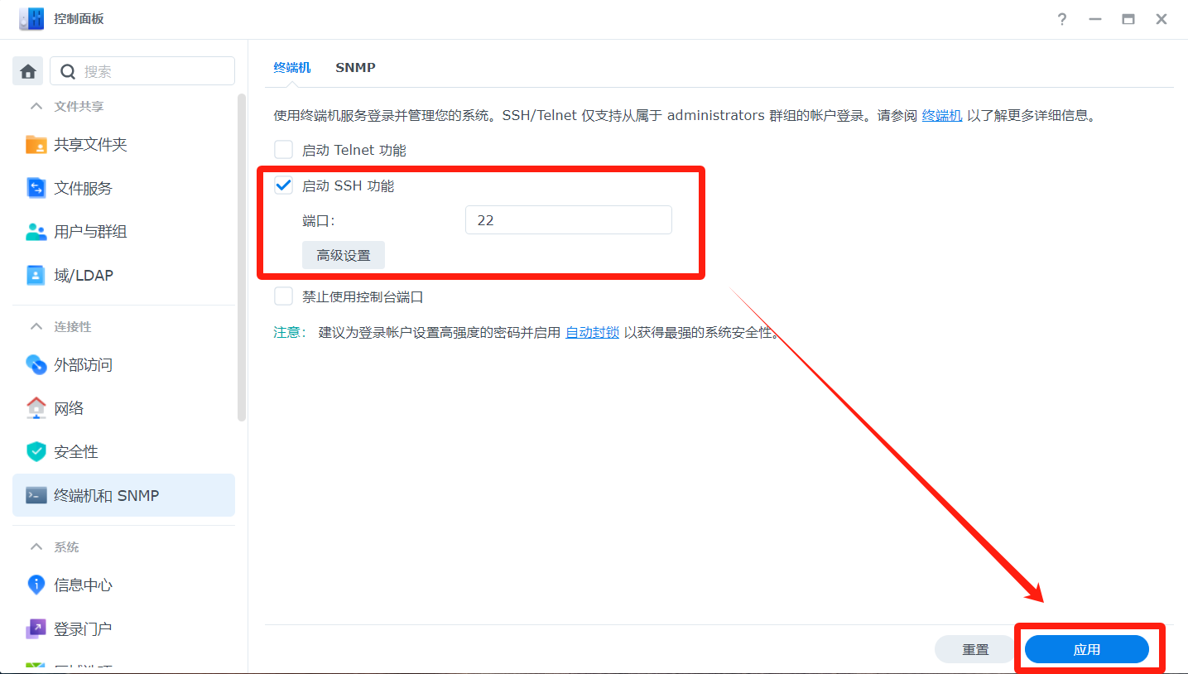Collapse the 系统 section chevron
This screenshot has width=1188, height=674.
(x=36, y=547)
